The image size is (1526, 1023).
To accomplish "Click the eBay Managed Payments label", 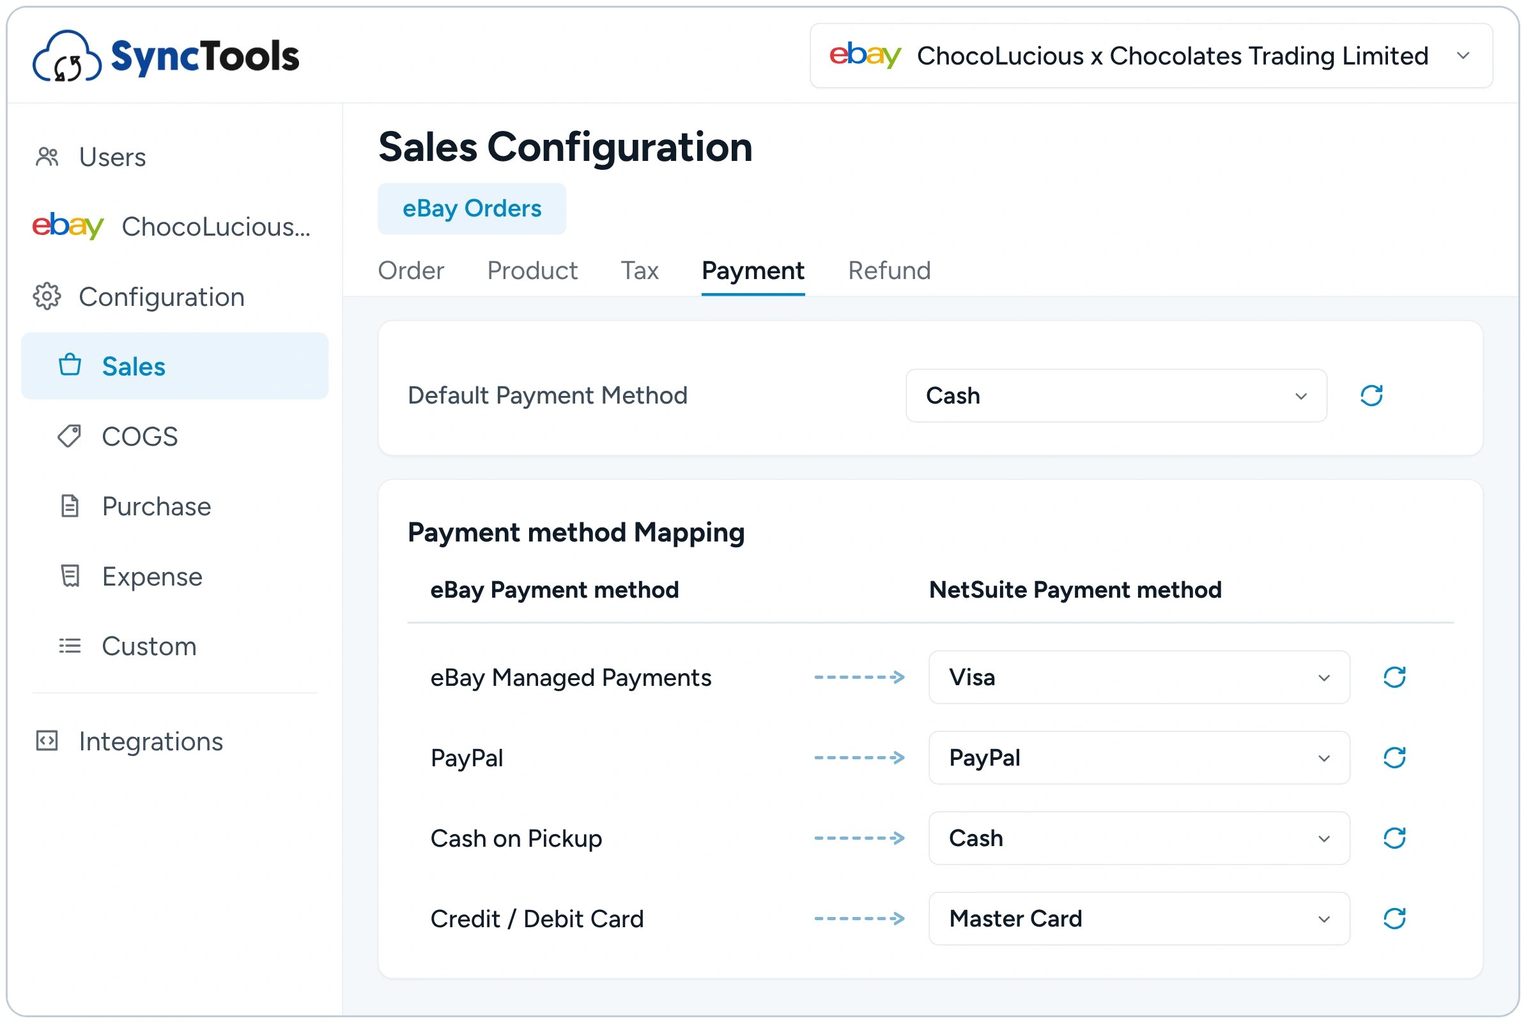I will (571, 678).
